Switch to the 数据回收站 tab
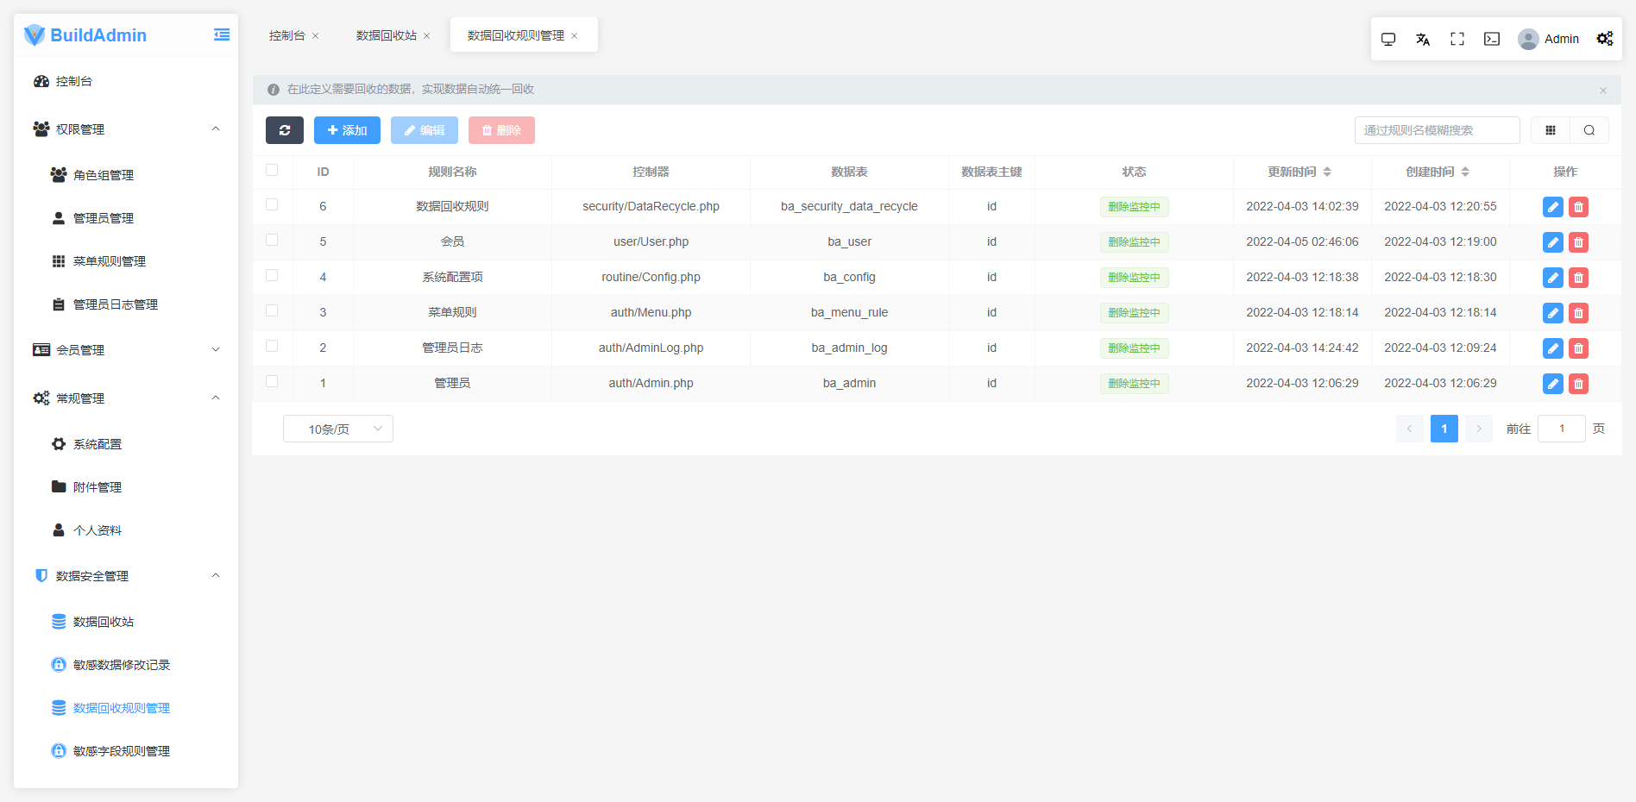Viewport: 1636px width, 802px height. tap(387, 35)
